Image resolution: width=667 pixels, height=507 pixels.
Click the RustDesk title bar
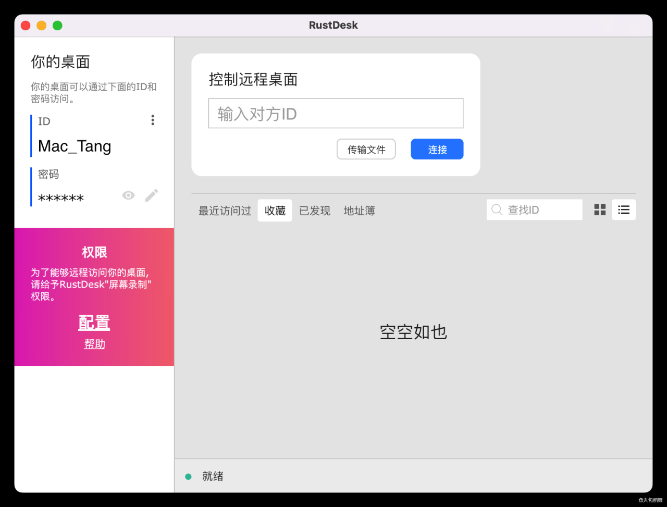(x=333, y=25)
